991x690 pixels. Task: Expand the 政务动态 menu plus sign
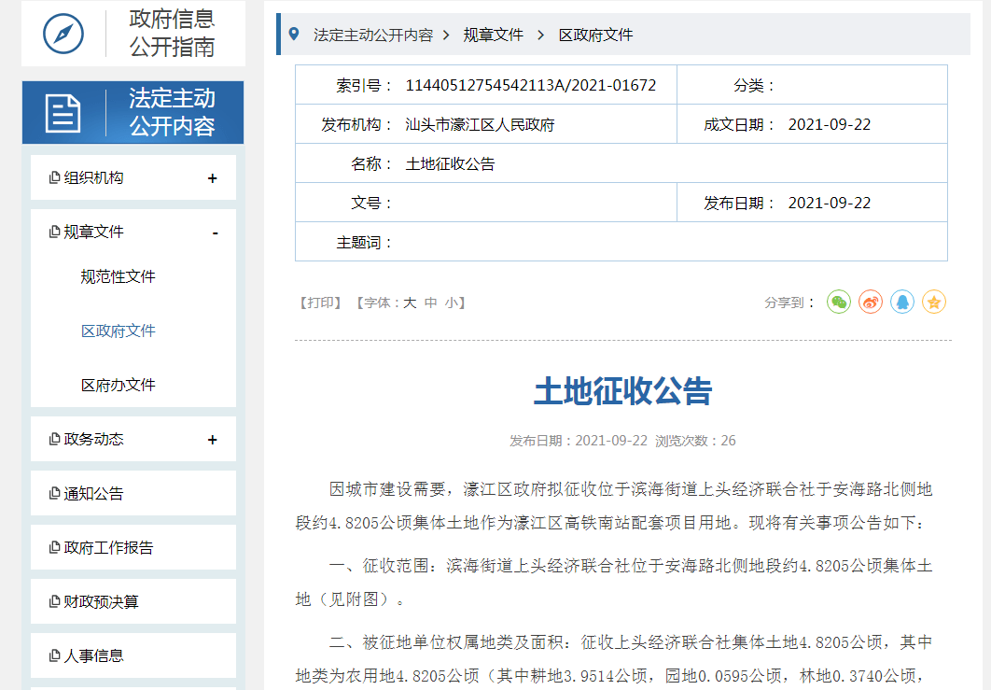[x=213, y=440]
